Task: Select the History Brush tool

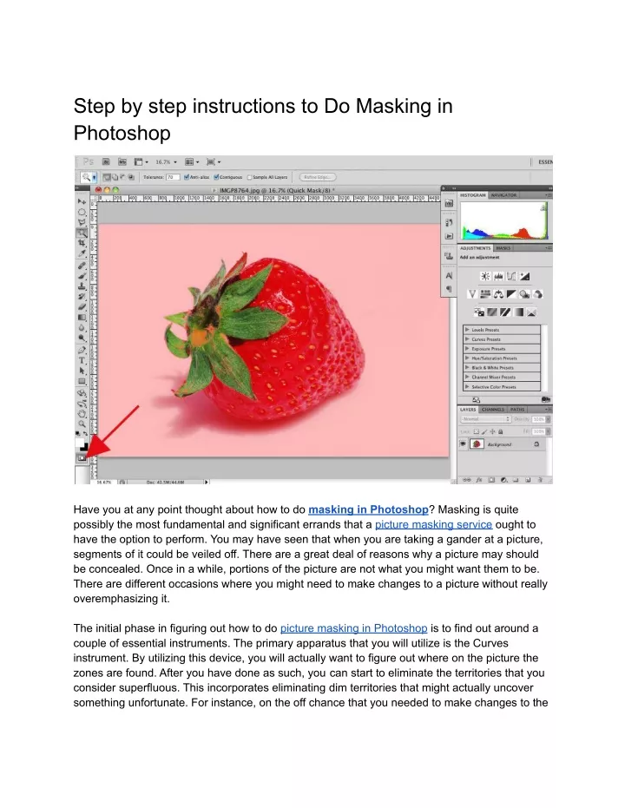Action: click(x=82, y=297)
